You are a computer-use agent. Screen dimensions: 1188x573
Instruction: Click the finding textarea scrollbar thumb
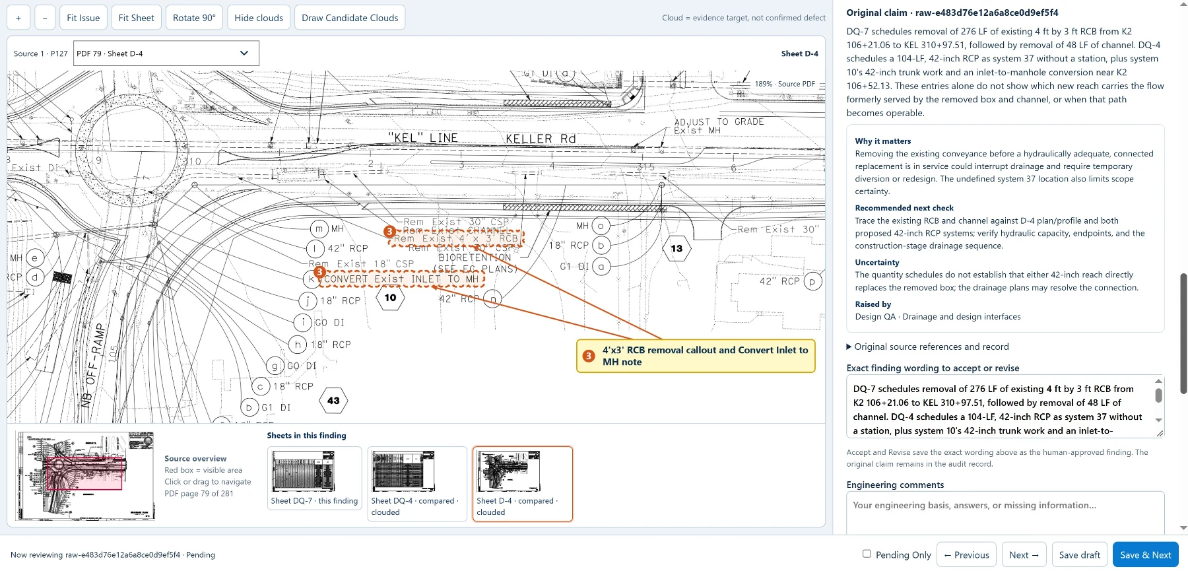tap(1158, 395)
